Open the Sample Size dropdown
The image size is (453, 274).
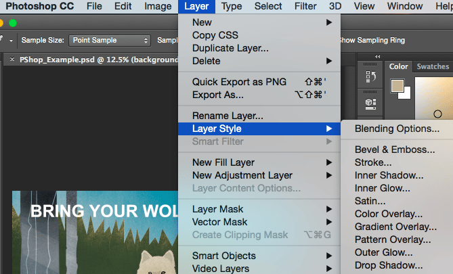point(109,41)
